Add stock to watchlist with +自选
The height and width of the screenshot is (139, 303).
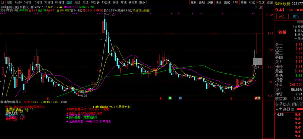[x=261, y=2]
